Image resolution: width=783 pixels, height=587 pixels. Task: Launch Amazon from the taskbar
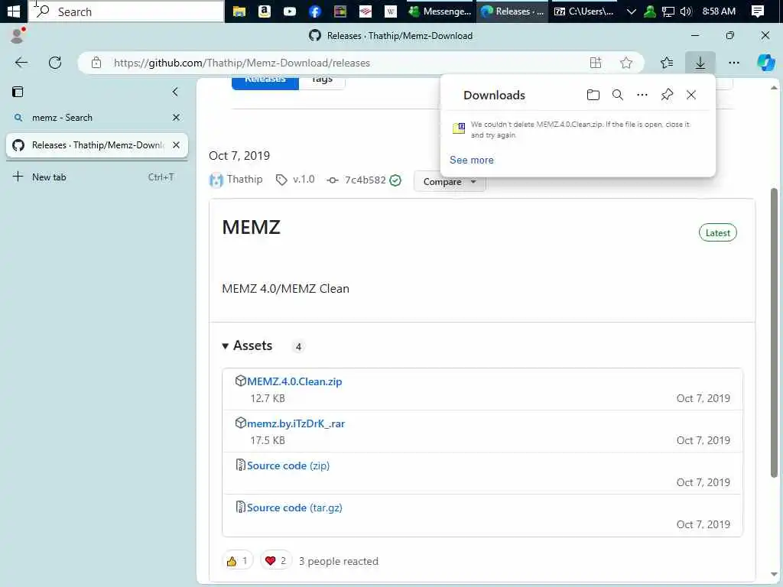[x=265, y=11]
